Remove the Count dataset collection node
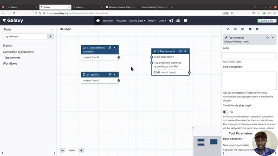This screenshot has height=156, width=278. click(x=115, y=48)
